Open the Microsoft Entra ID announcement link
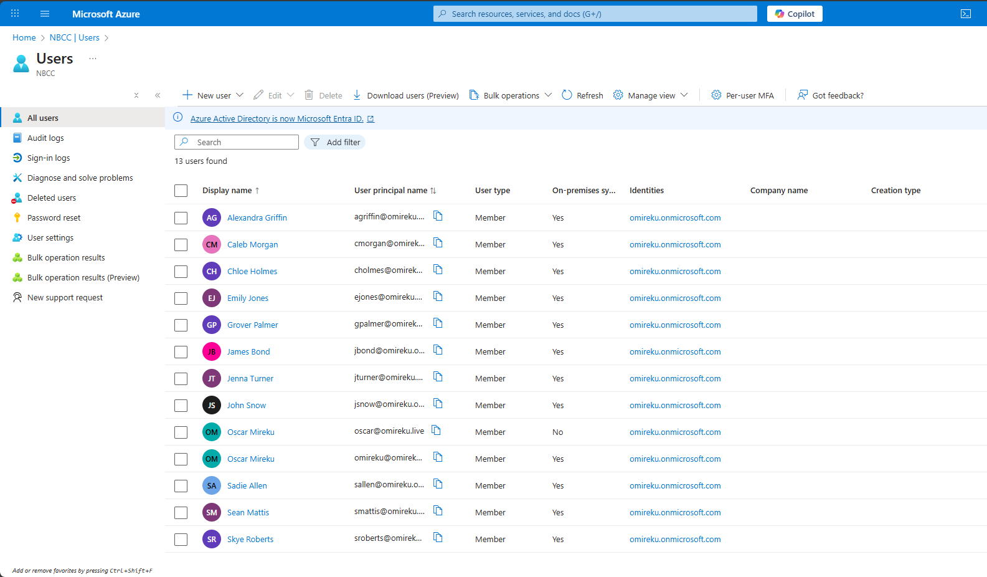Image resolution: width=987 pixels, height=577 pixels. click(276, 118)
